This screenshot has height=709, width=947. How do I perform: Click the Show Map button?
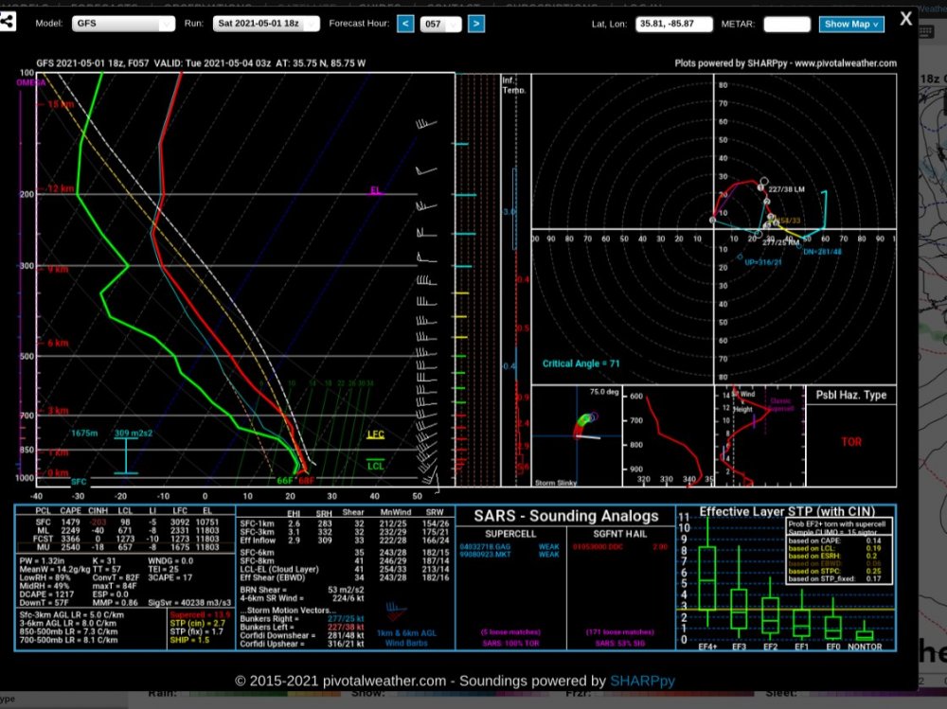(851, 25)
